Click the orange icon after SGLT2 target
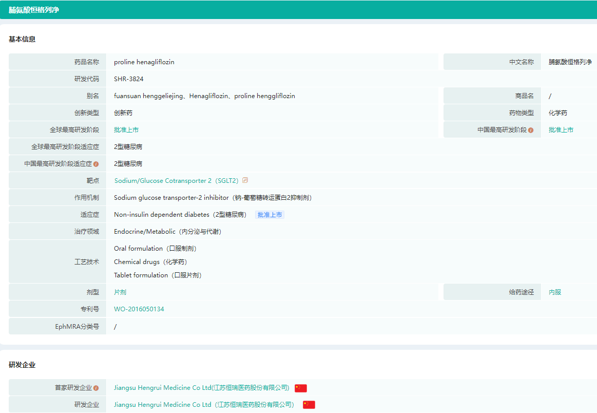 (245, 180)
